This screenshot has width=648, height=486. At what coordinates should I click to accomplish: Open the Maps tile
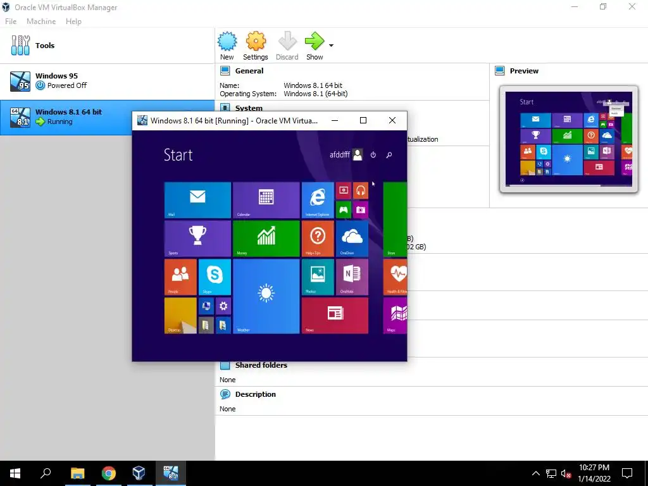coord(395,315)
